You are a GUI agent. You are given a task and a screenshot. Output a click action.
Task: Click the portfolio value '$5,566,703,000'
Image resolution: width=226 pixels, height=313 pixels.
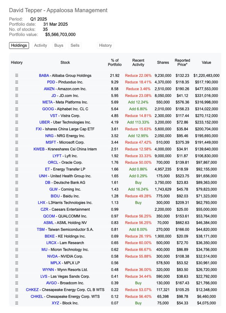coord(60,34)
